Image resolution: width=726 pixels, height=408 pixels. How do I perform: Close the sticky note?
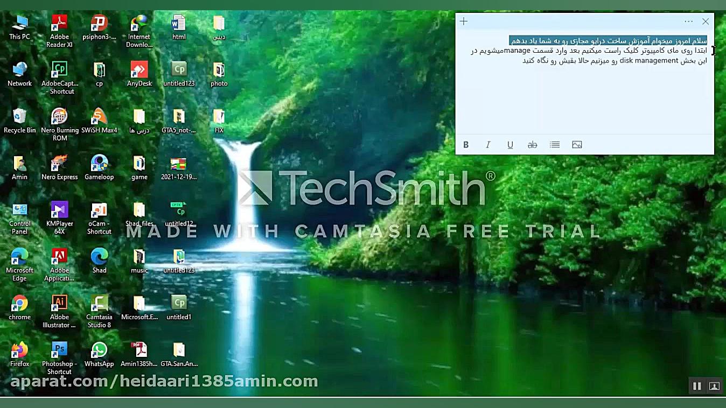coord(706,22)
